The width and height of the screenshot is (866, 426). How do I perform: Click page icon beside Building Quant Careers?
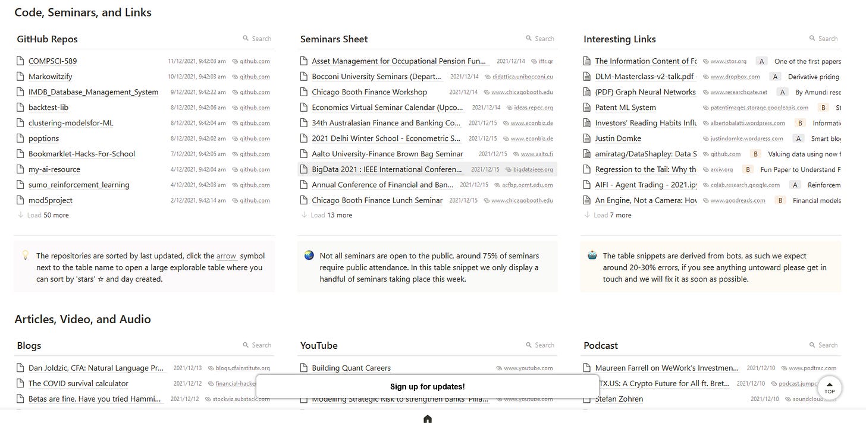(304, 368)
